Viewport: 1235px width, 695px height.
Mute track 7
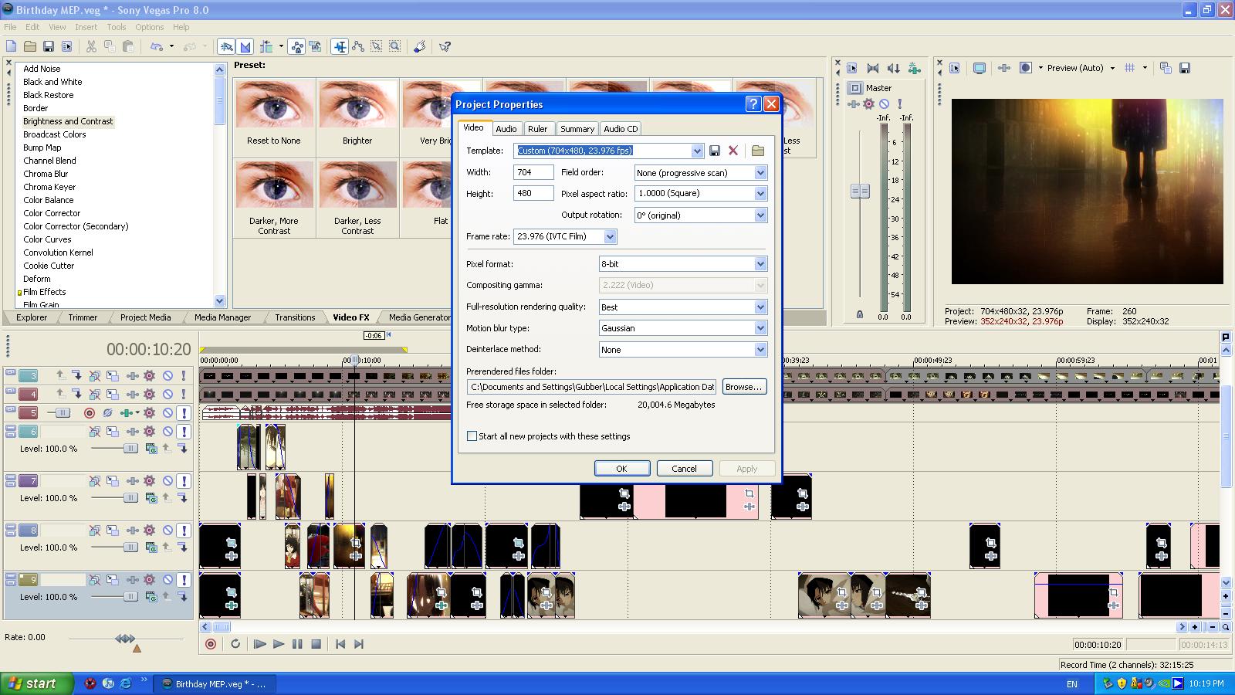click(167, 481)
